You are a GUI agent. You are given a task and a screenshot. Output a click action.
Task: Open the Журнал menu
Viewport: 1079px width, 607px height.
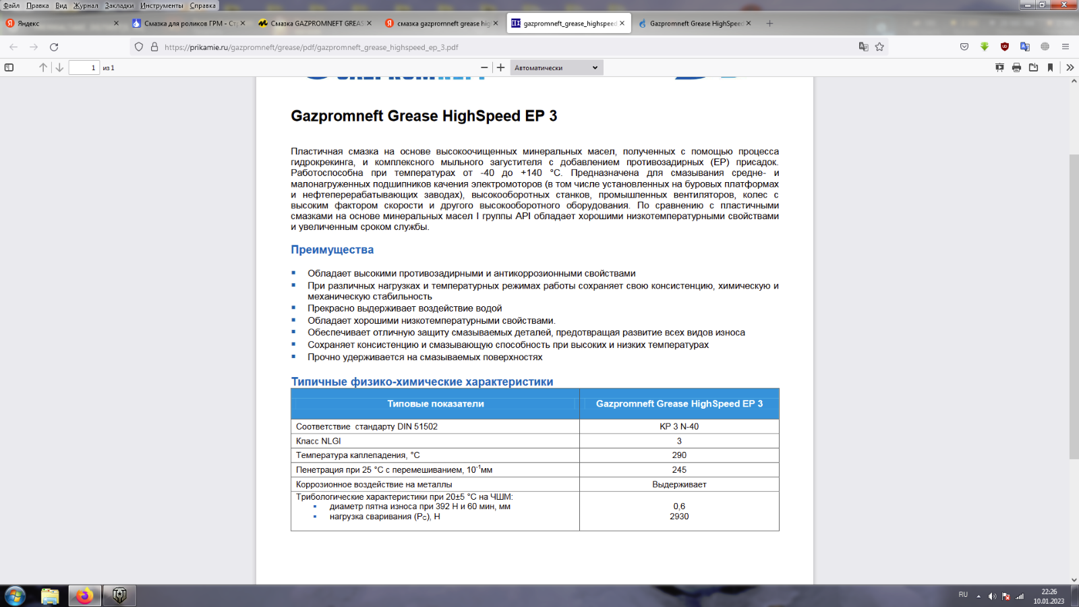click(x=86, y=5)
